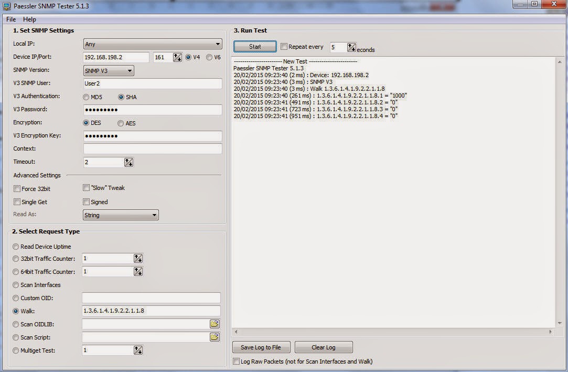Select the V4 radio button
568x372 pixels.
pyautogui.click(x=188, y=57)
